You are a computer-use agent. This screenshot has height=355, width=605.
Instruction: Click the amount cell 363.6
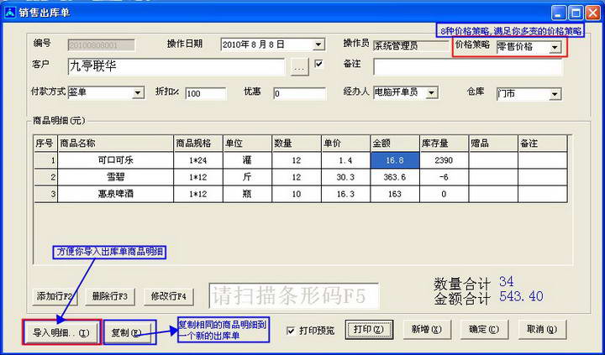click(395, 177)
